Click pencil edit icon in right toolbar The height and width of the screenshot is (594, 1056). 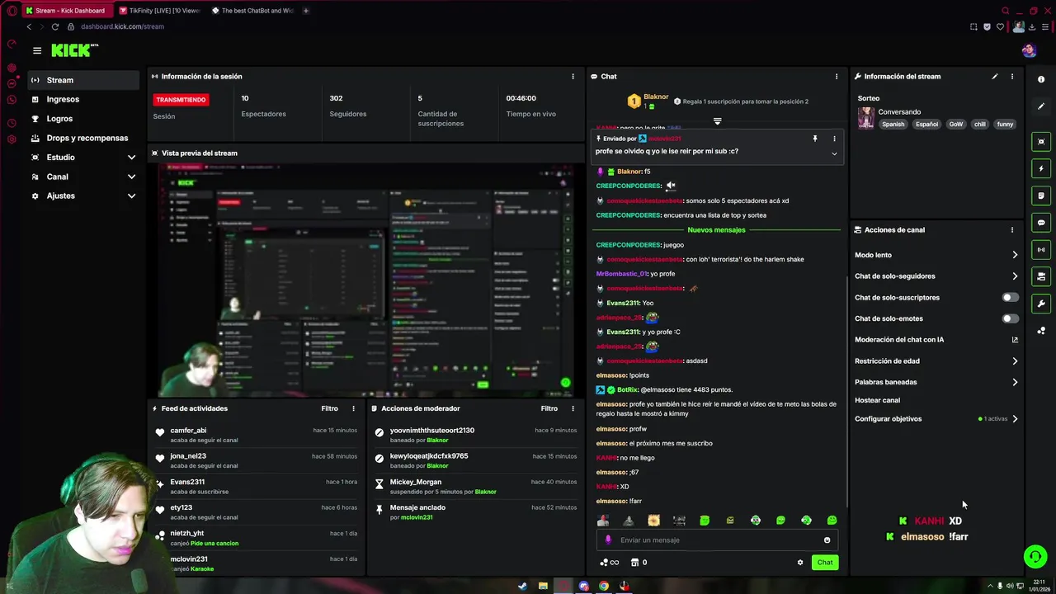[1041, 106]
